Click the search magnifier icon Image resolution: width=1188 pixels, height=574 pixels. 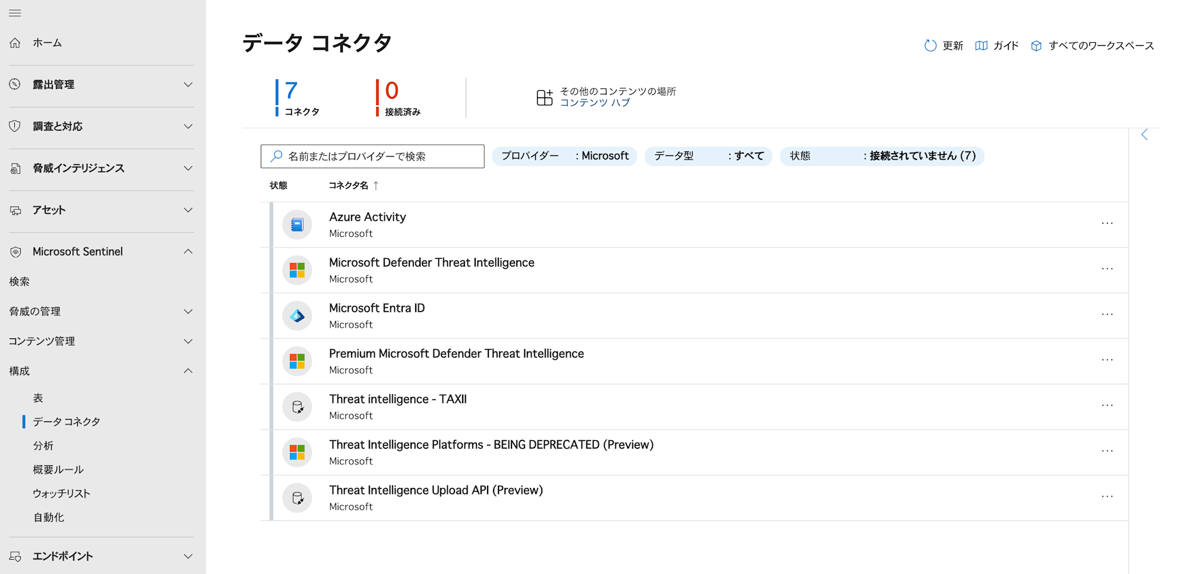[276, 156]
